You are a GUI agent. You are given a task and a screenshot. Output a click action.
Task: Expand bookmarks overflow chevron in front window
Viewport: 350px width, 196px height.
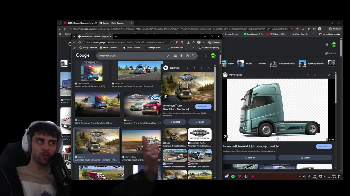pyautogui.click(x=193, y=48)
